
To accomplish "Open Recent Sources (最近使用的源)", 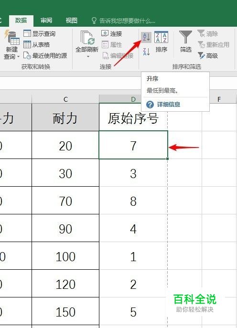I will (45, 56).
